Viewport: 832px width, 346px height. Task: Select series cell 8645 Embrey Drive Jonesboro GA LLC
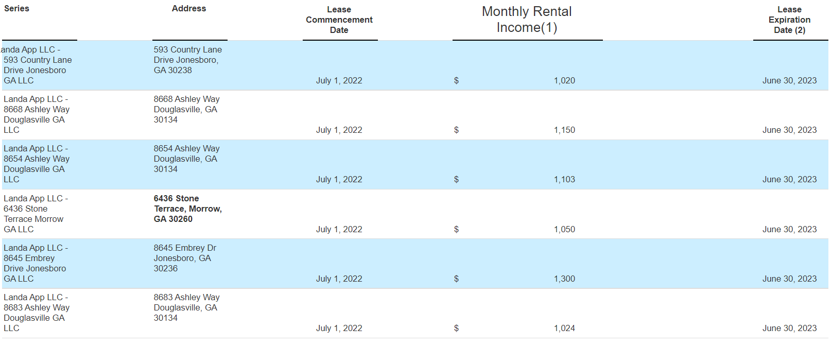(x=36, y=263)
